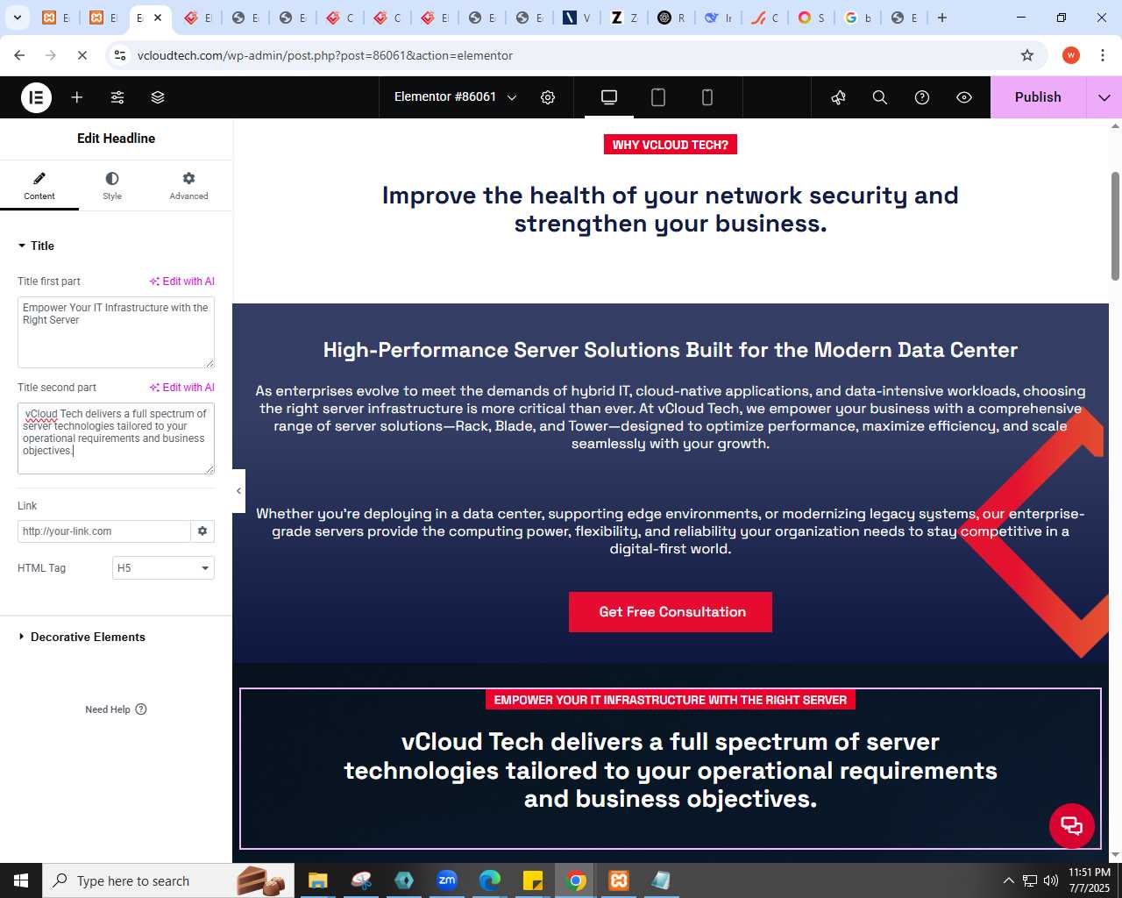This screenshot has height=898, width=1122.
Task: Switch to the Advanced tab
Action: [x=188, y=186]
